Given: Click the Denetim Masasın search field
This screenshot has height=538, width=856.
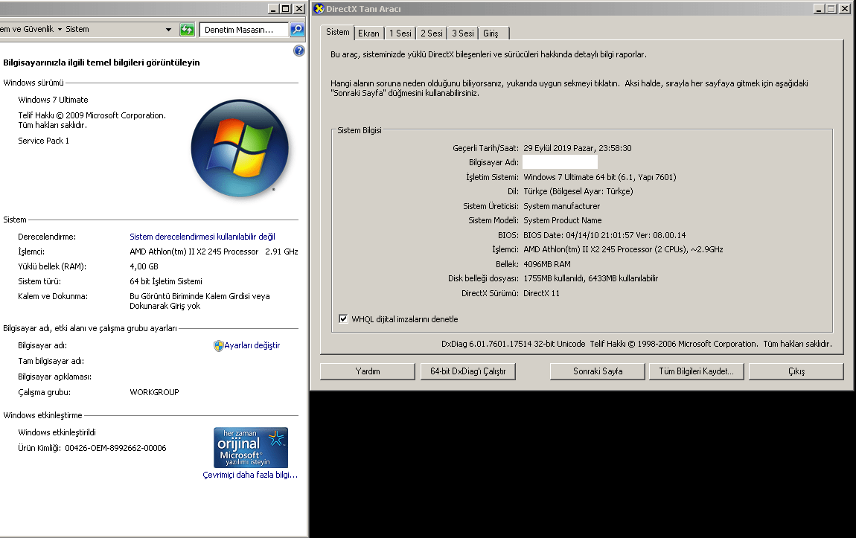Looking at the screenshot, I should [x=244, y=30].
